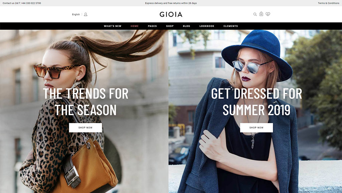Click the contact phone number text
The image size is (342, 193).
click(31, 3)
